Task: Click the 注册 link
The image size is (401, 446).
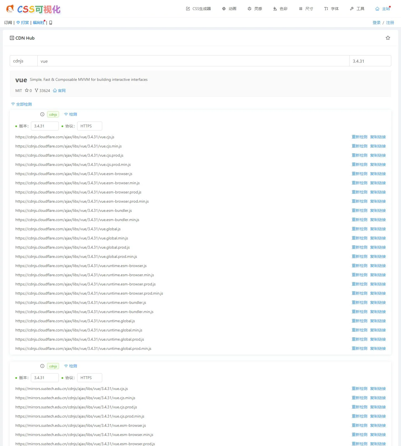Action: click(390, 23)
